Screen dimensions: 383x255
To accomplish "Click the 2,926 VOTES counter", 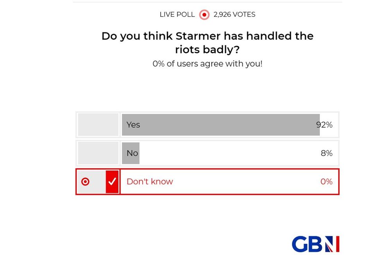I will (234, 14).
